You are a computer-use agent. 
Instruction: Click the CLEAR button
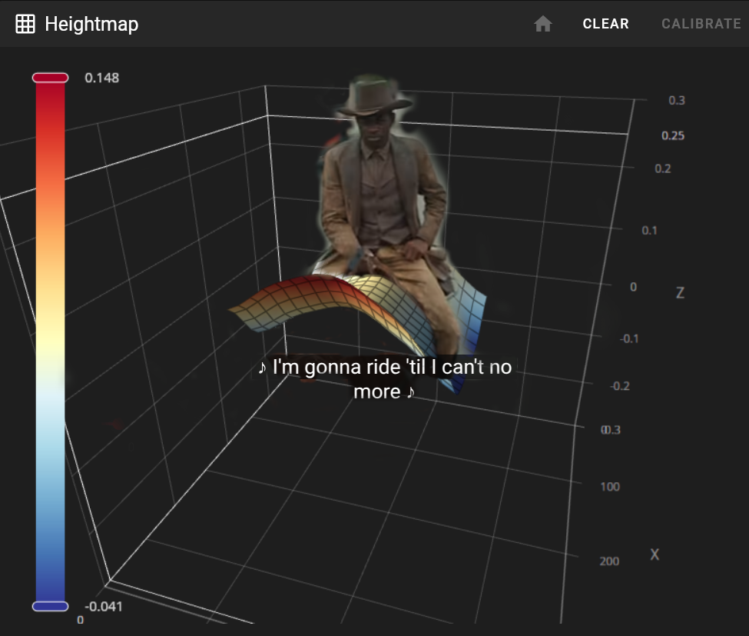pos(605,24)
